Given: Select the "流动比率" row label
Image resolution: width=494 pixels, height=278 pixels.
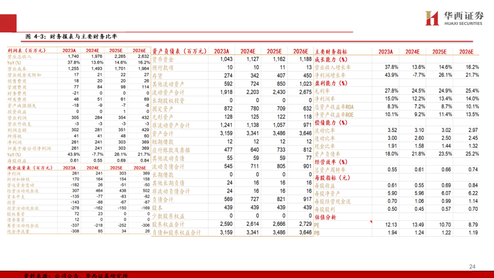Looking at the screenshot, I should (325, 130).
